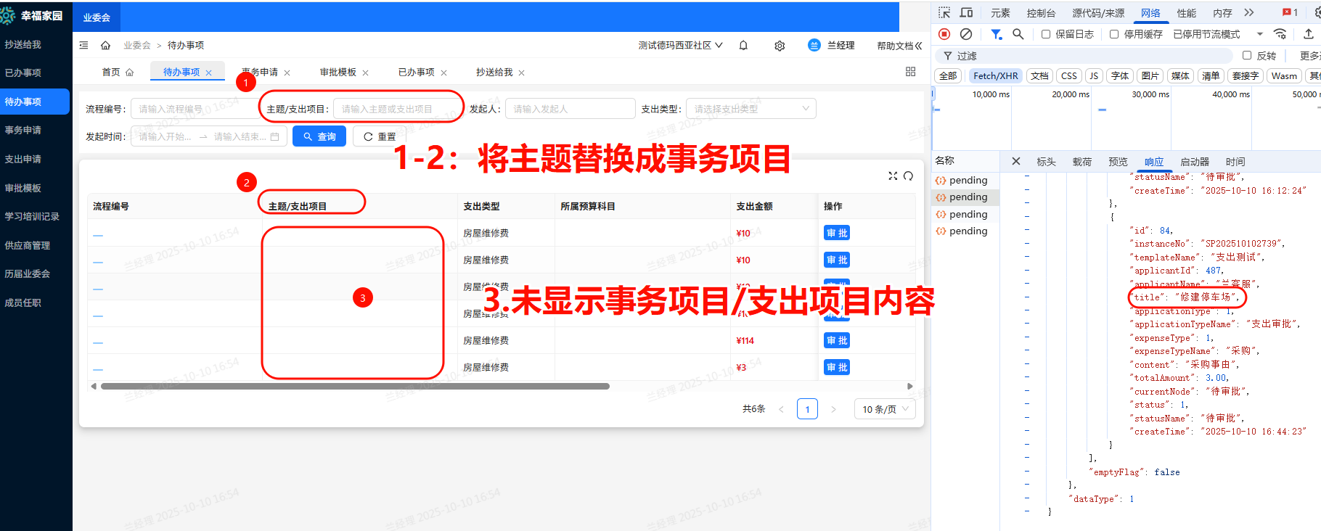Viewport: 1321px width, 531px height.
Task: Go to home via house breadcrumb icon
Action: coord(105,45)
